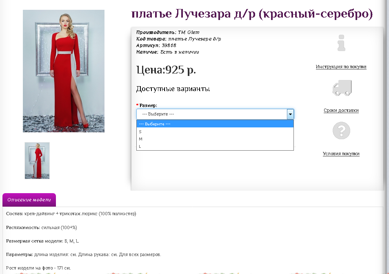Click the price text Цена:925 р.

tap(166, 70)
